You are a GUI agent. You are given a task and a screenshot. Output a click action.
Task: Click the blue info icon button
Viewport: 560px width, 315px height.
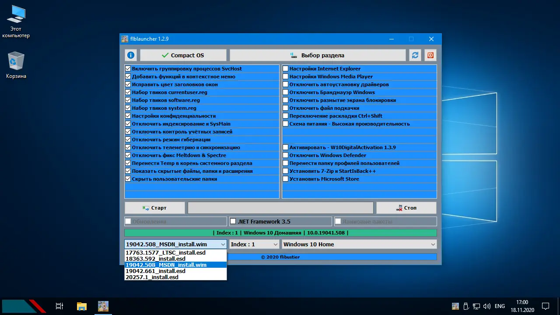[x=130, y=55]
